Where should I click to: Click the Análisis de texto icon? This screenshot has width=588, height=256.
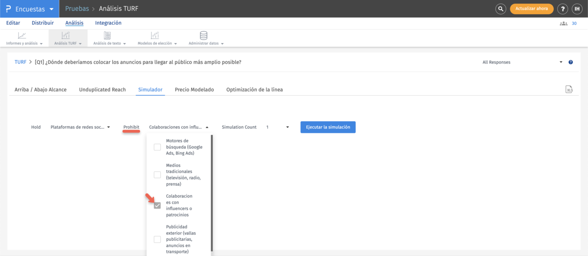107,35
